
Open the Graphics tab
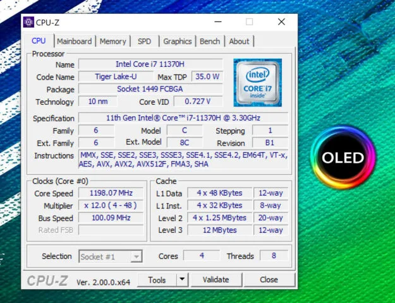pyautogui.click(x=177, y=42)
